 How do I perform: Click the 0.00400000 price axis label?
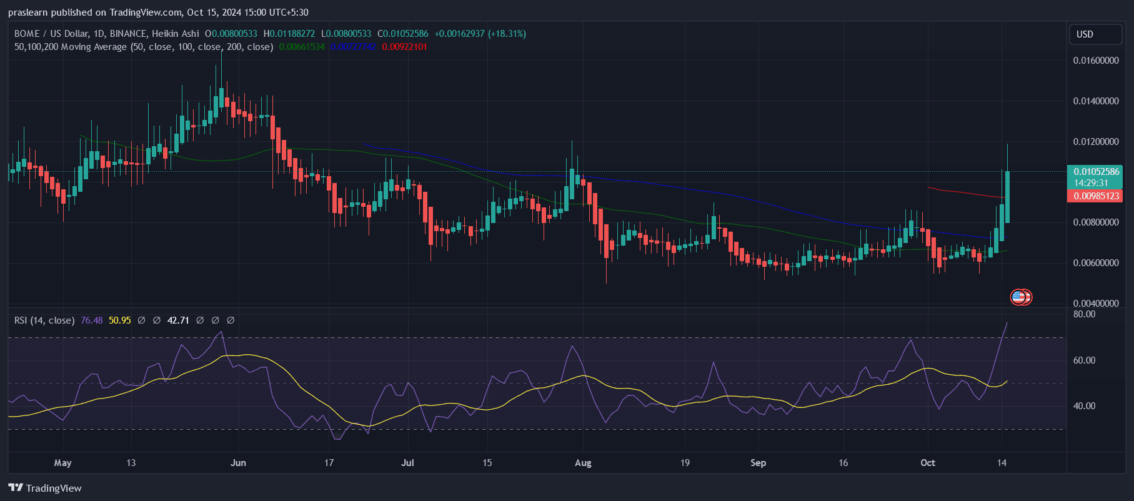pyautogui.click(x=1096, y=304)
